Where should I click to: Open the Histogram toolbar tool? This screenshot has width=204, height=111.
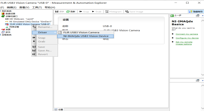113,12
